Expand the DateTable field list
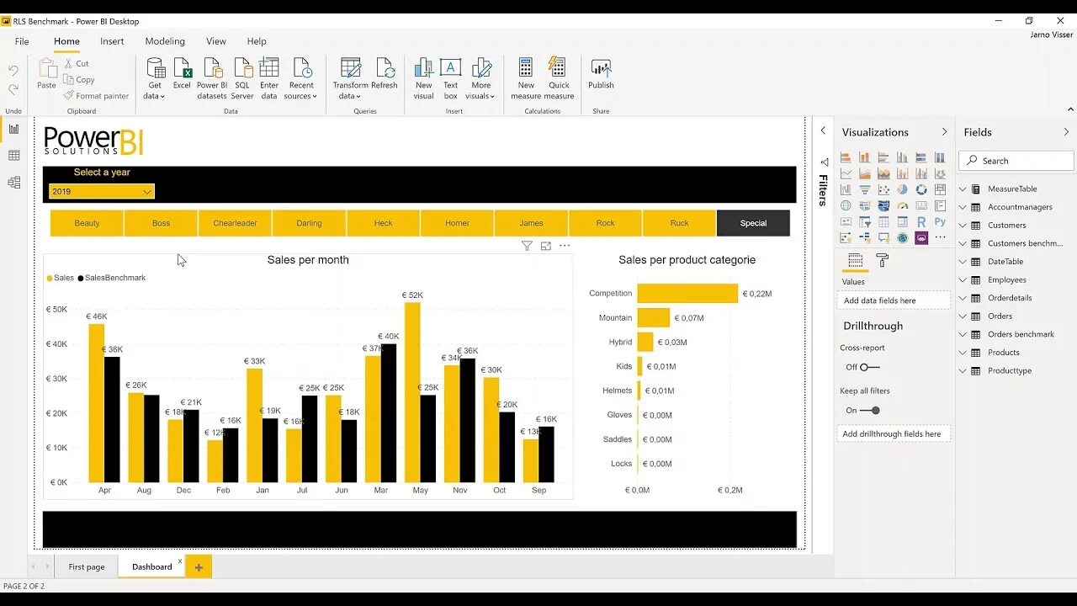 (x=963, y=262)
